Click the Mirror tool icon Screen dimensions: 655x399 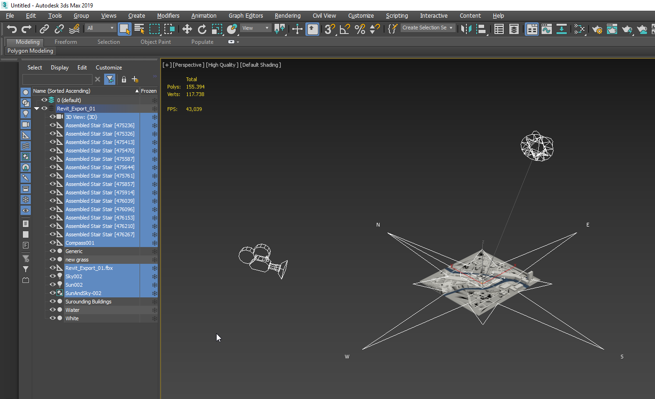(466, 29)
